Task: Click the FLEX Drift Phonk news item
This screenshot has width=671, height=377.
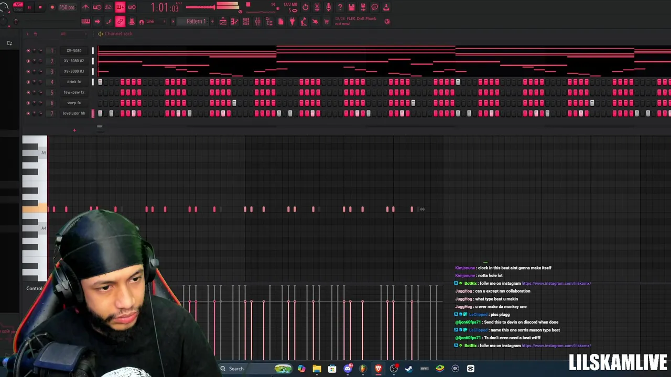Action: [x=356, y=21]
